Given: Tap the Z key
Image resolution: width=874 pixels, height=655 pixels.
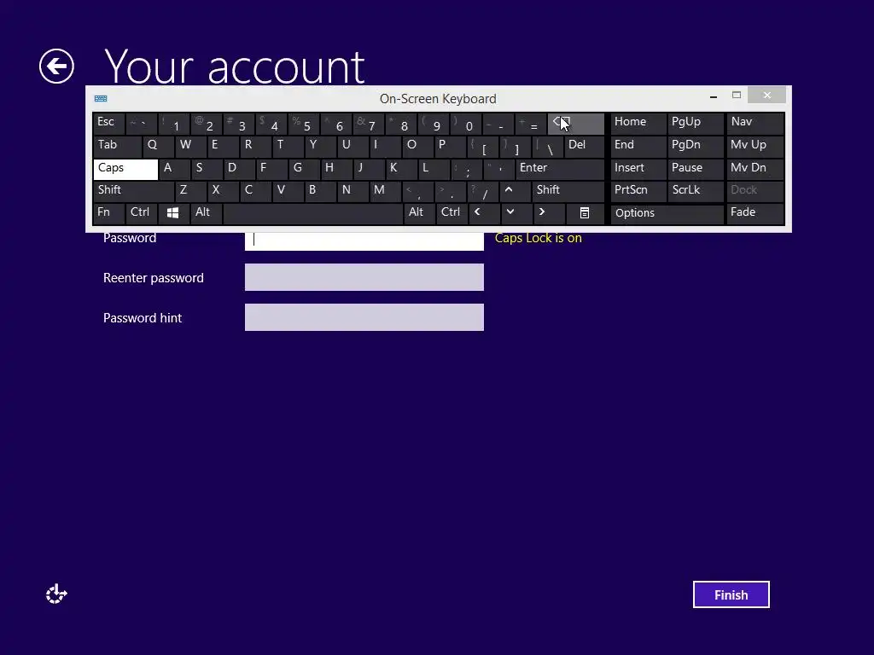Looking at the screenshot, I should point(190,191).
